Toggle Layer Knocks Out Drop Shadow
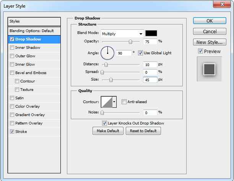The width and height of the screenshot is (234, 181). (104, 123)
